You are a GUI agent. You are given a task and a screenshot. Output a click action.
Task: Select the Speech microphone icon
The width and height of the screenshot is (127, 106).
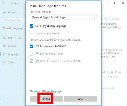click(4, 62)
